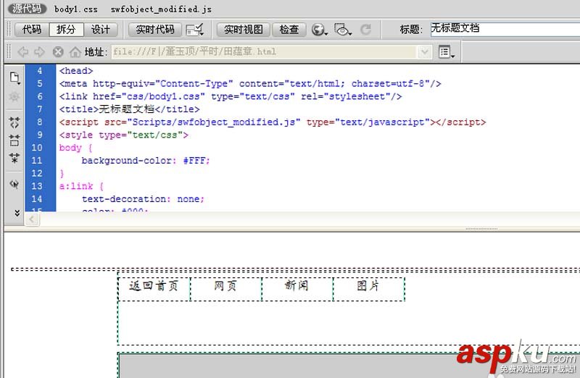Switch to 代码 (Code) view
Image resolution: width=580 pixels, height=378 pixels.
coord(32,29)
